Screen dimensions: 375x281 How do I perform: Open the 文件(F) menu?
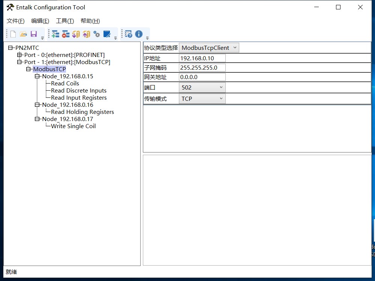pyautogui.click(x=15, y=21)
